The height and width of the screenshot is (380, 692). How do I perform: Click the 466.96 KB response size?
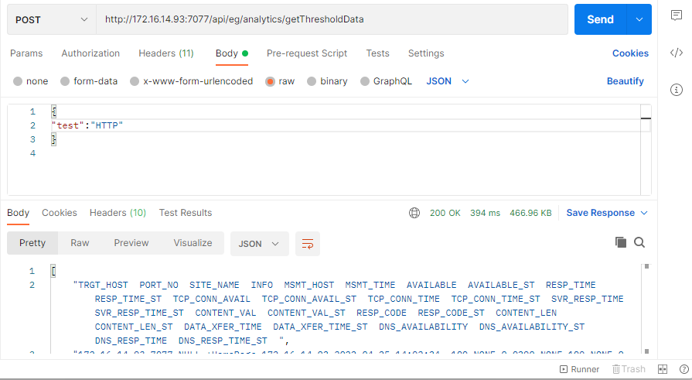point(530,213)
